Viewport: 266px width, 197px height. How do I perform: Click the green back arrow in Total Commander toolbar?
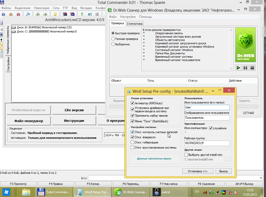38,14
